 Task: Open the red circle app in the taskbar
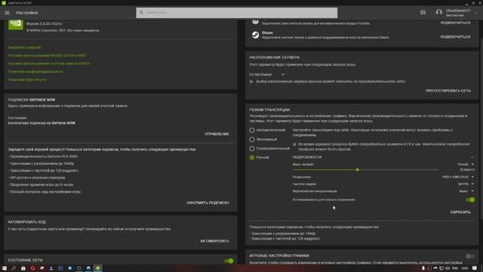click(32, 268)
